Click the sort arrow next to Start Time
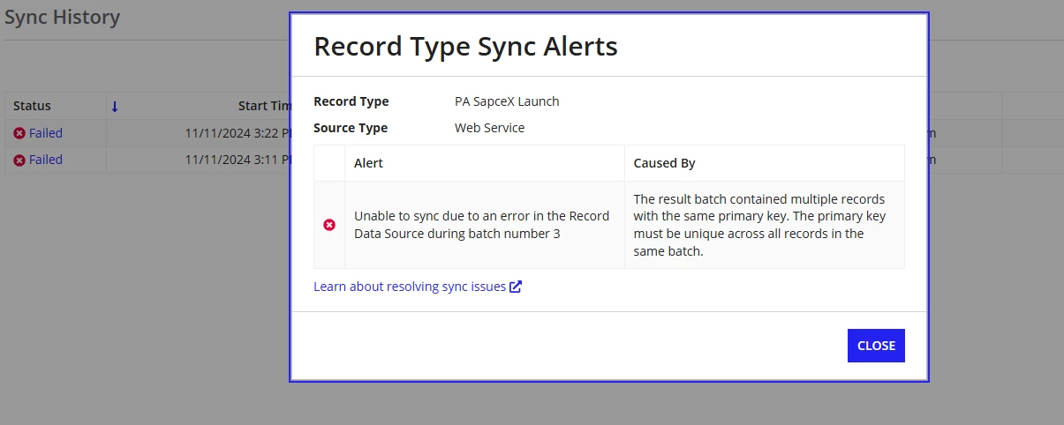 [115, 107]
